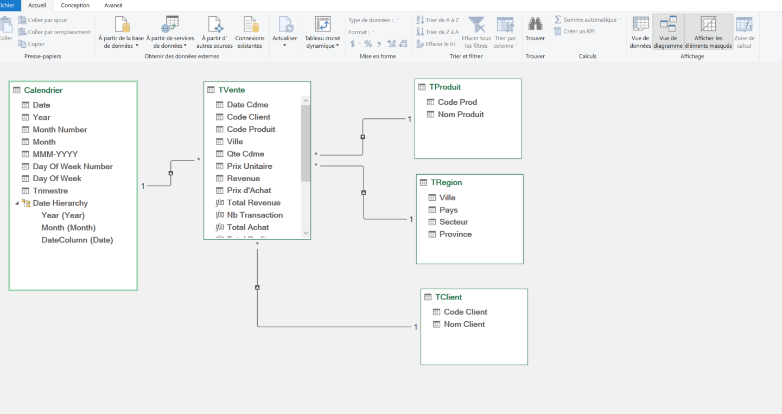Click TVente list scroll-up arrow
Viewport: 782px width, 414px height.
click(x=306, y=100)
